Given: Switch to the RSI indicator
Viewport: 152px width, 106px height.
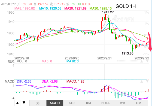Looking at the screenshot, I should [89, 103].
